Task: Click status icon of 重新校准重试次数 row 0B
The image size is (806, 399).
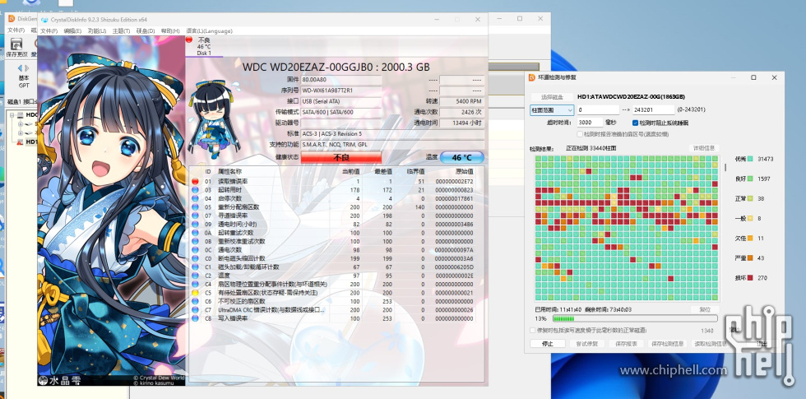Action: pos(195,242)
